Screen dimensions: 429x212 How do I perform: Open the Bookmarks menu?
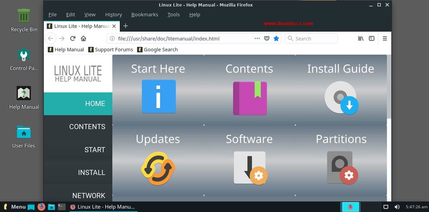point(145,15)
